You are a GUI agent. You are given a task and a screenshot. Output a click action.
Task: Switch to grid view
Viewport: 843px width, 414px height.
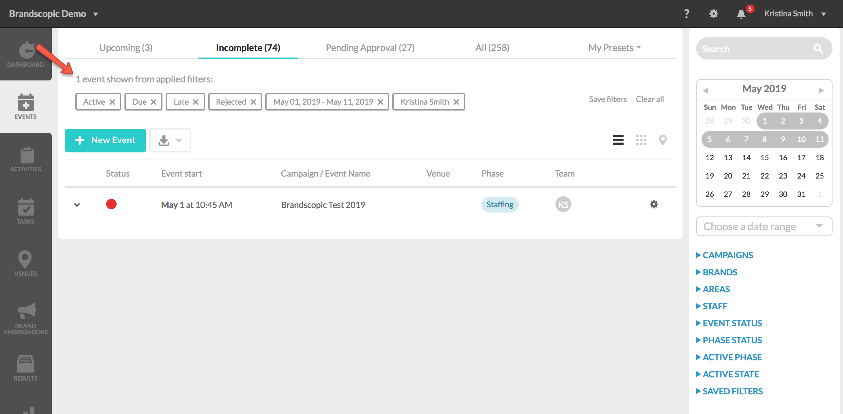pyautogui.click(x=641, y=140)
